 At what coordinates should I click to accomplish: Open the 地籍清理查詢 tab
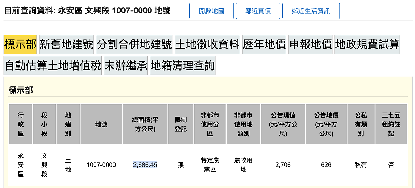pyautogui.click(x=183, y=65)
